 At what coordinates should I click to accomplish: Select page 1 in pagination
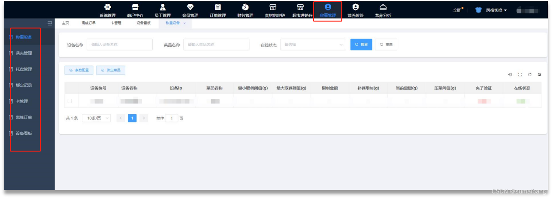point(132,118)
